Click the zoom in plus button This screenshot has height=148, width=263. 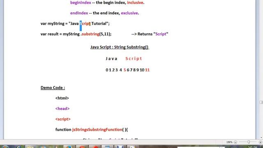(x=260, y=142)
